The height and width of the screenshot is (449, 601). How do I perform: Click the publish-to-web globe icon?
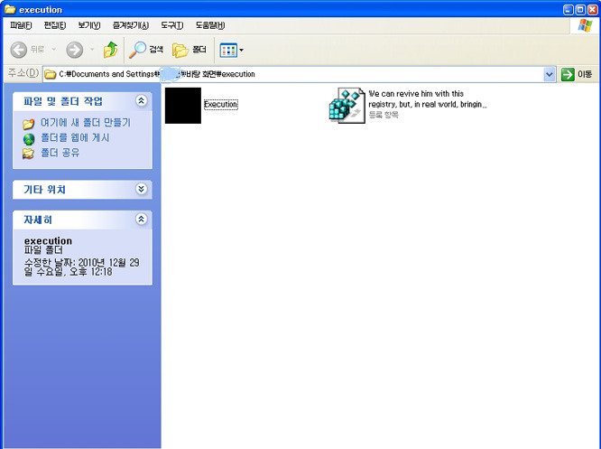pos(28,139)
